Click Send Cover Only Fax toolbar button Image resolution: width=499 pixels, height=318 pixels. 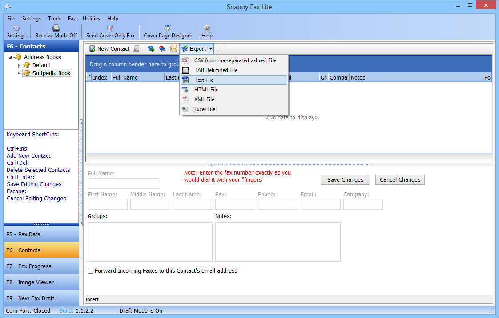click(x=110, y=32)
